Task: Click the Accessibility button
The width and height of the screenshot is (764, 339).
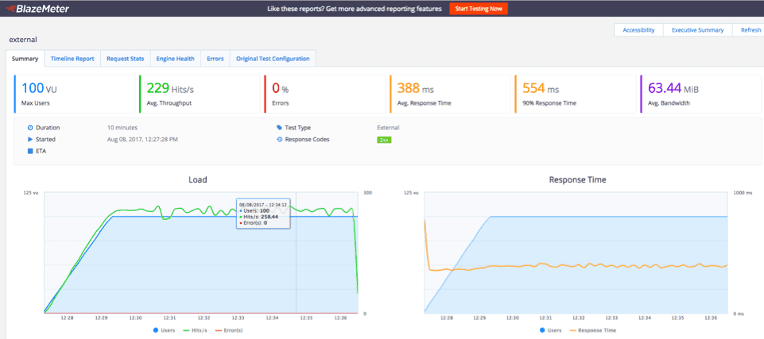Action: pyautogui.click(x=638, y=30)
